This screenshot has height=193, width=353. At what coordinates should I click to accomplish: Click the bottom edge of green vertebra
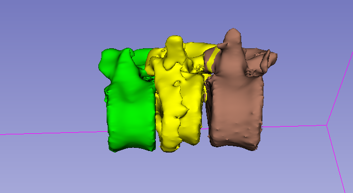131,149
